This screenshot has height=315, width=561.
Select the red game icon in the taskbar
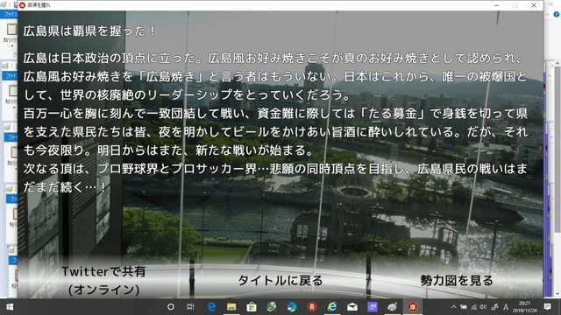coord(413,307)
